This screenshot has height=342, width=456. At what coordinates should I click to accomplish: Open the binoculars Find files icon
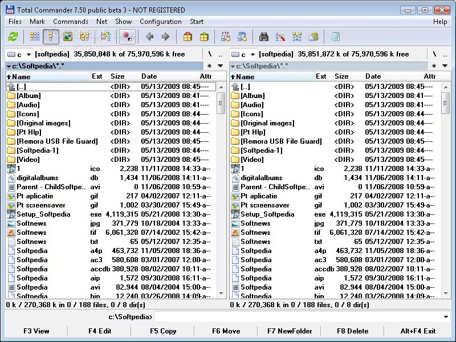click(x=264, y=36)
